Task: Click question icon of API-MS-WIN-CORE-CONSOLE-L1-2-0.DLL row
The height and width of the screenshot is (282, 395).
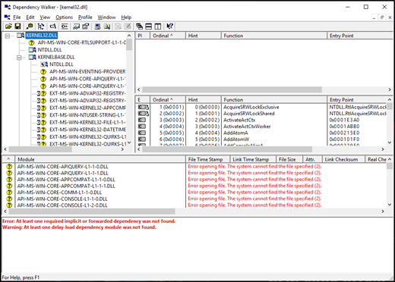Action: click(x=9, y=205)
